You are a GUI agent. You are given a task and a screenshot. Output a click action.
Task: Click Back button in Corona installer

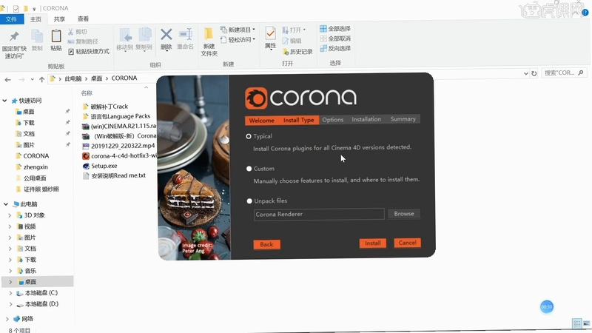266,244
